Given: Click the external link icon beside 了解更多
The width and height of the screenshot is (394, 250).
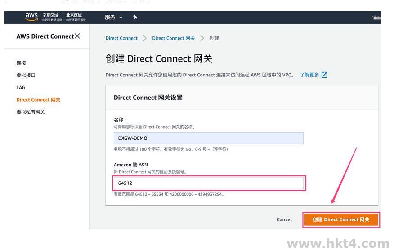Looking at the screenshot, I should [x=324, y=75].
